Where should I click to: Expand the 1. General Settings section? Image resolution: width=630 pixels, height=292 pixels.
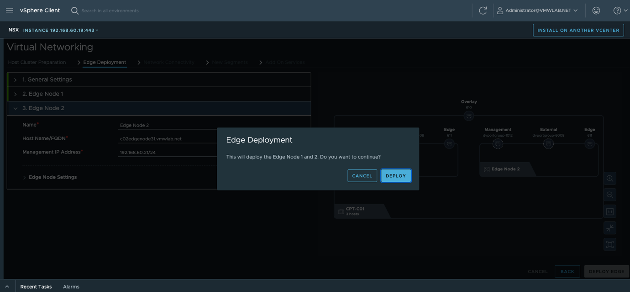159,80
